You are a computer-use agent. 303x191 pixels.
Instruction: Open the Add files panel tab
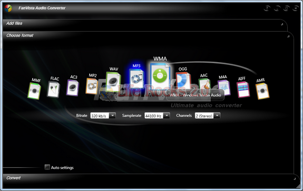tap(14, 23)
